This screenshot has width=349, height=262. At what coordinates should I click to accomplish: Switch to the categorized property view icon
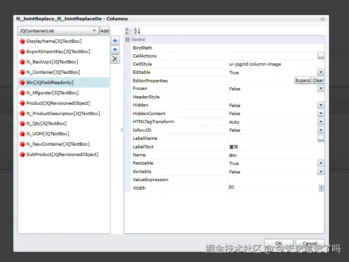(x=128, y=31)
